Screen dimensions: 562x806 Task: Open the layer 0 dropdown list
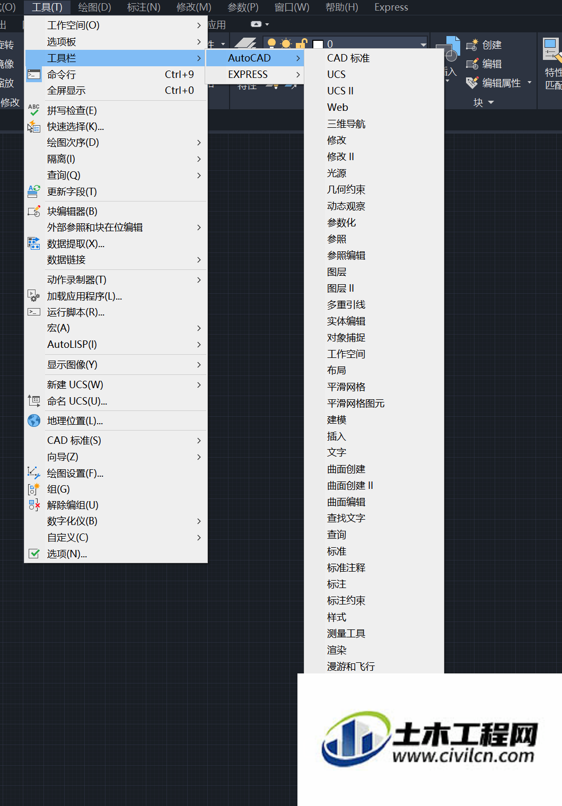tap(423, 44)
